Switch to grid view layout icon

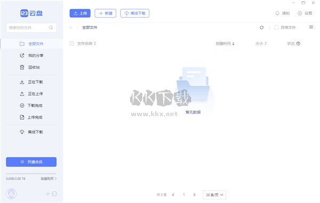pyautogui.click(x=311, y=27)
